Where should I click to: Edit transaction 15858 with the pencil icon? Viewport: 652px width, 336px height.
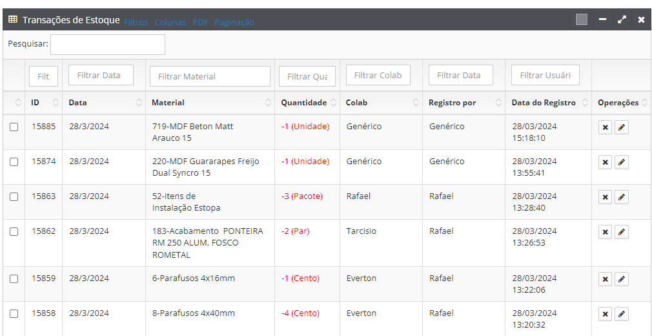click(x=622, y=314)
